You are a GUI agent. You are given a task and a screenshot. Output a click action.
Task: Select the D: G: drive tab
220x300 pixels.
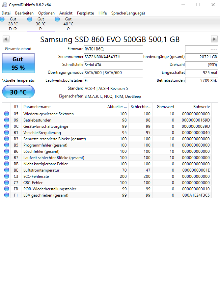[13, 24]
